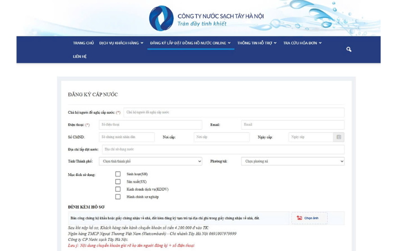Click the Tràn đầy tinh khiết slogan
The width and height of the screenshot is (406, 251).
(202, 24)
